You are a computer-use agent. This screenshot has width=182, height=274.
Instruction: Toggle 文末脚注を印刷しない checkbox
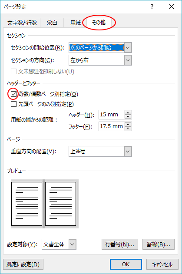(x=13, y=72)
